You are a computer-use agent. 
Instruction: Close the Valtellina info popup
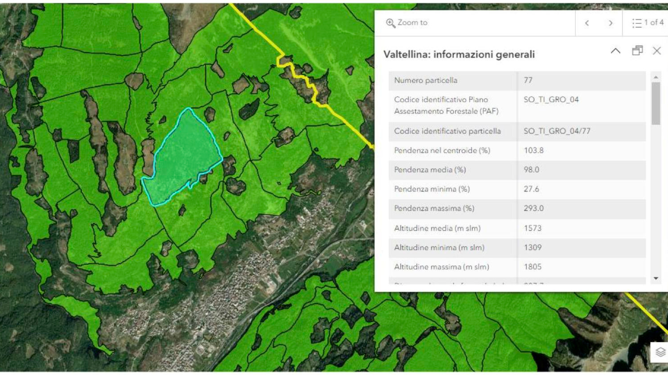(657, 51)
